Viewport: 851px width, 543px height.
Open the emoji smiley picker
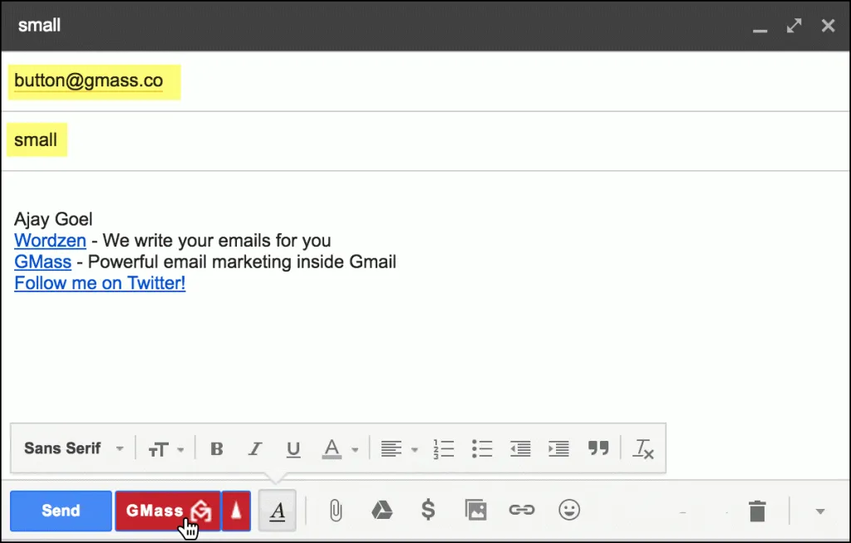point(569,510)
